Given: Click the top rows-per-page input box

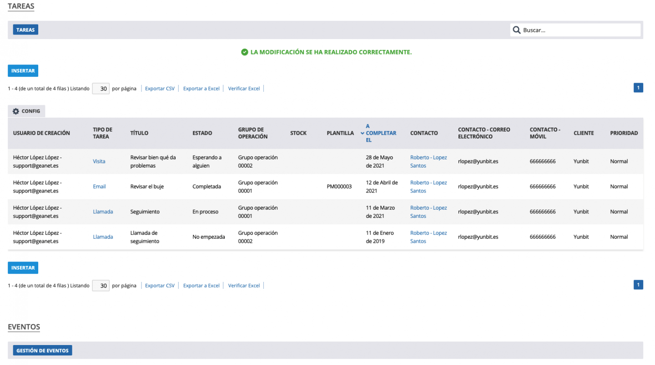Looking at the screenshot, I should (x=101, y=89).
